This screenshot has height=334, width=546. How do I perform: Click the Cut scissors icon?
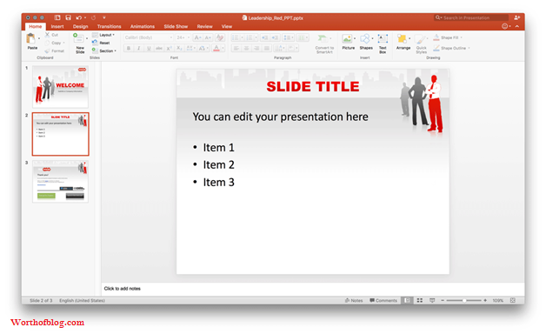tap(47, 35)
